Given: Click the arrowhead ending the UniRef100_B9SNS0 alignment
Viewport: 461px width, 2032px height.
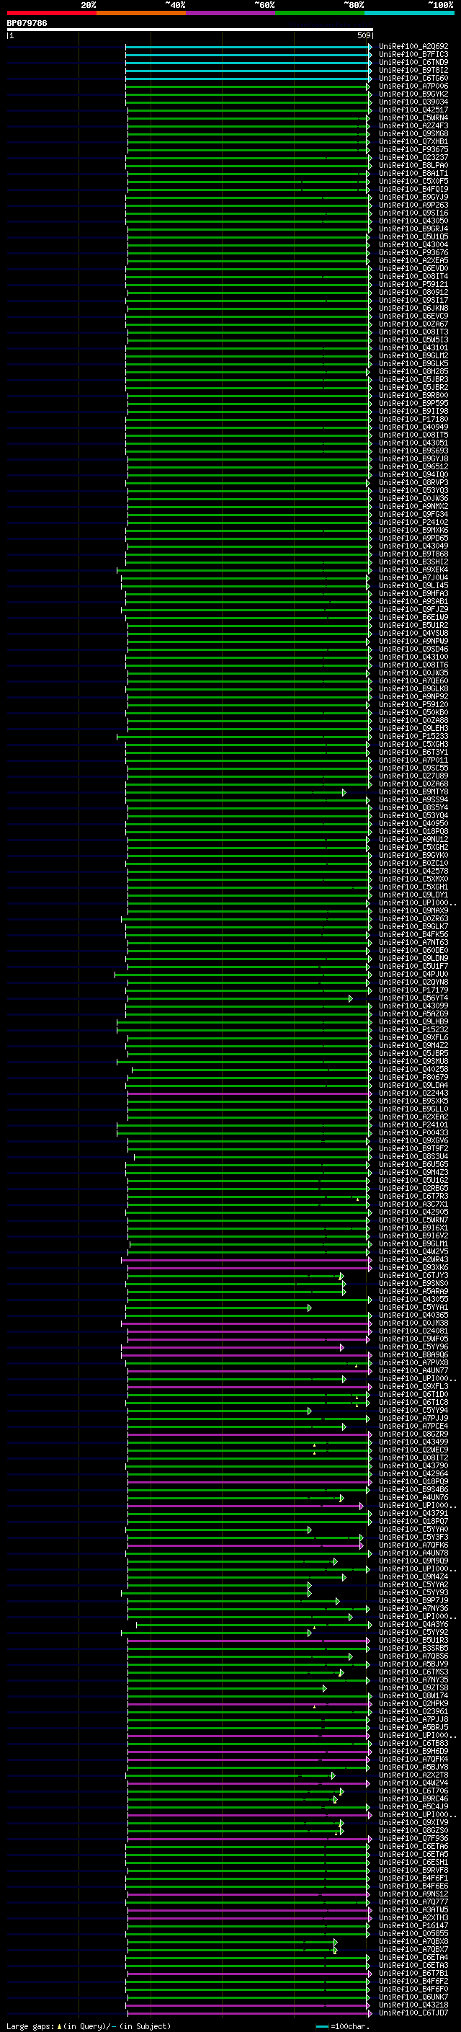Looking at the screenshot, I should click(344, 1283).
